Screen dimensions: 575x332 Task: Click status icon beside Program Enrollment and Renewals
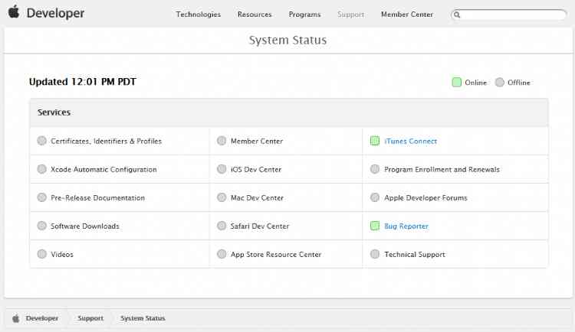point(375,169)
